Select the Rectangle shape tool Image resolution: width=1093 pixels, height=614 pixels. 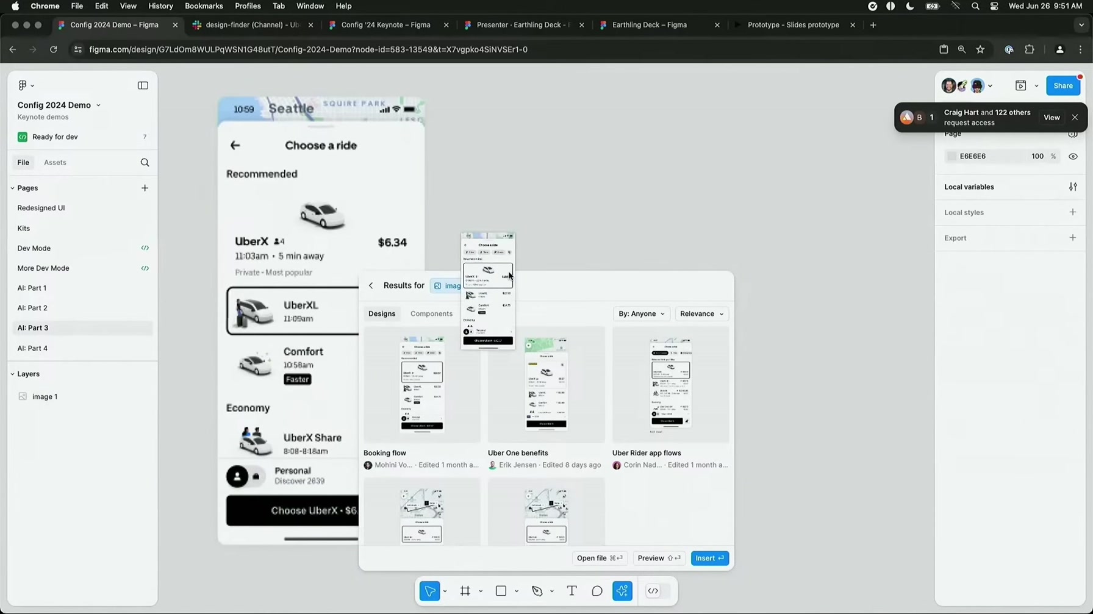click(501, 591)
